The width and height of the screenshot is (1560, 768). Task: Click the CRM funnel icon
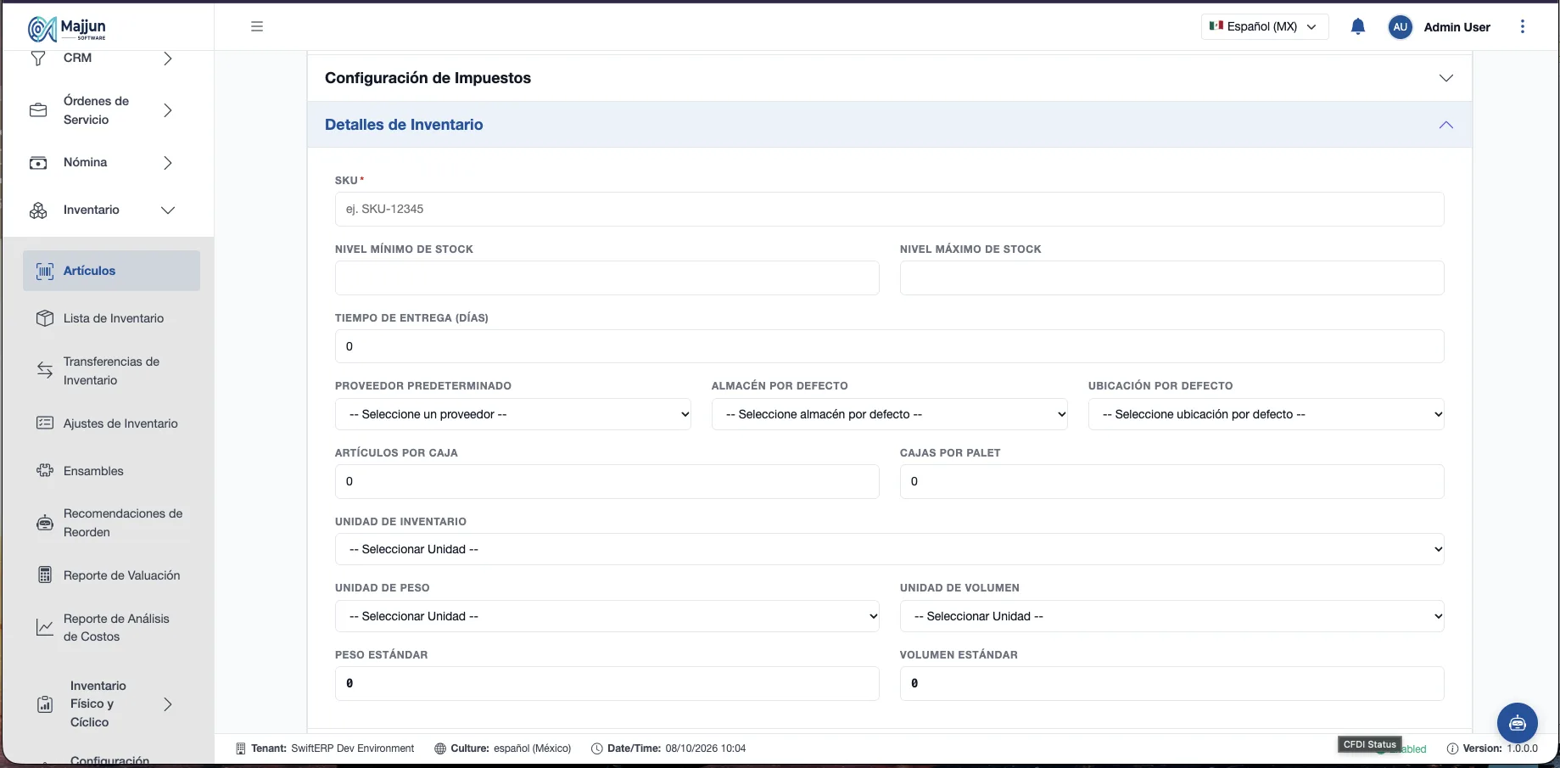click(x=38, y=59)
